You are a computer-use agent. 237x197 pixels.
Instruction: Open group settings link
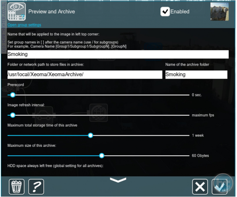coord(24,25)
